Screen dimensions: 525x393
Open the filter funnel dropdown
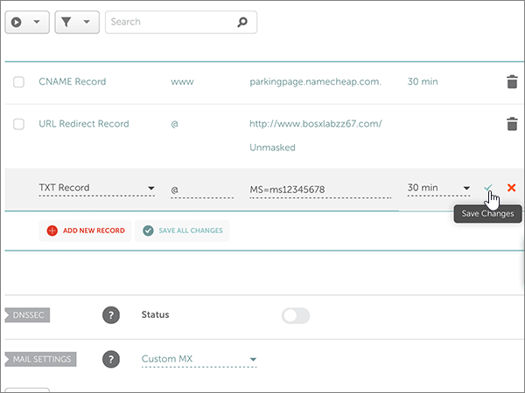pyautogui.click(x=76, y=22)
